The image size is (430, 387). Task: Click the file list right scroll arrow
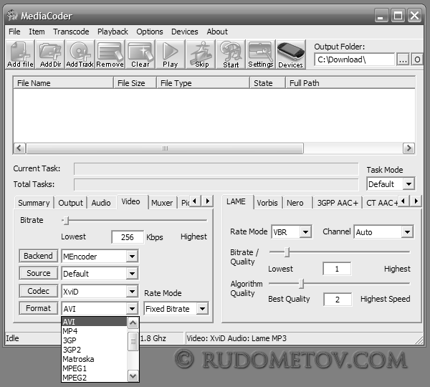[x=408, y=148]
